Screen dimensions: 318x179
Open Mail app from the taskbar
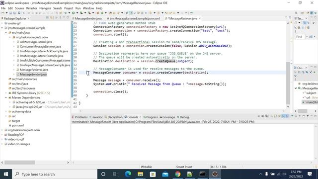pos(165,174)
